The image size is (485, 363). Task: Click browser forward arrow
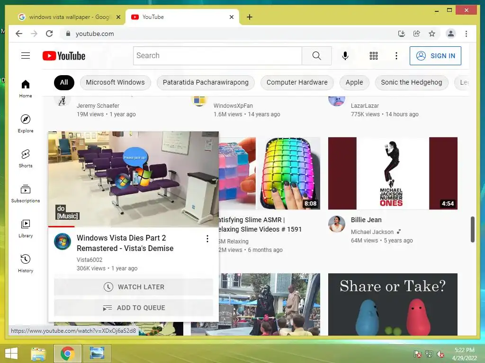click(x=34, y=34)
